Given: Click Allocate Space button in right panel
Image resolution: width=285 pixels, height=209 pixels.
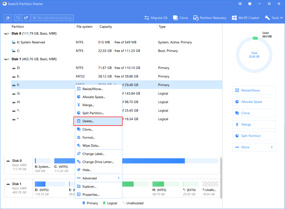Looking at the screenshot, I should click(254, 102).
